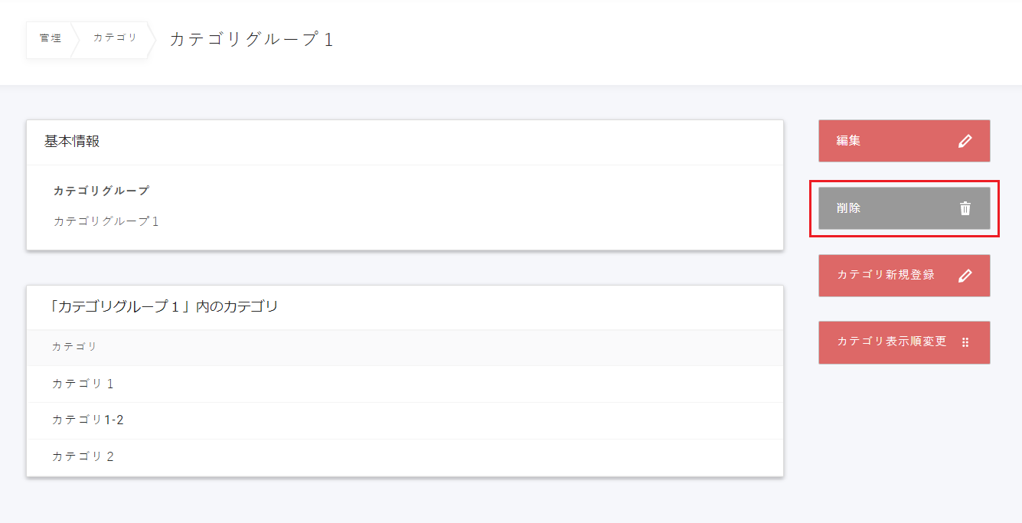Go to 管理 in the breadcrumb
The height and width of the screenshot is (523, 1022).
pyautogui.click(x=51, y=38)
